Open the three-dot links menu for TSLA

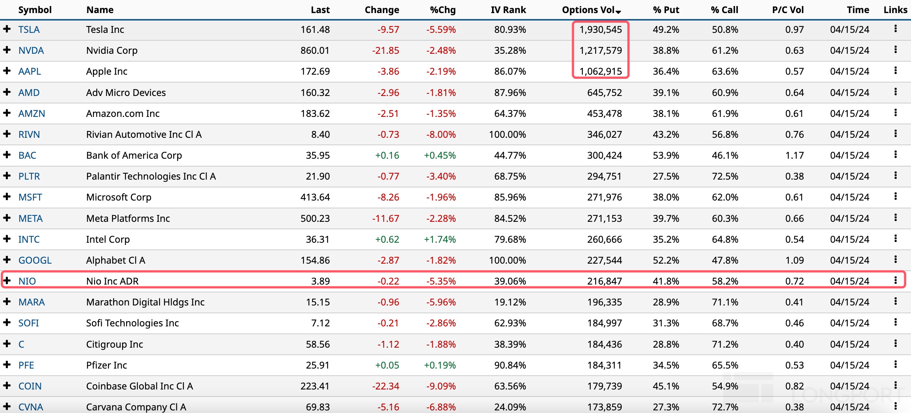coord(895,29)
